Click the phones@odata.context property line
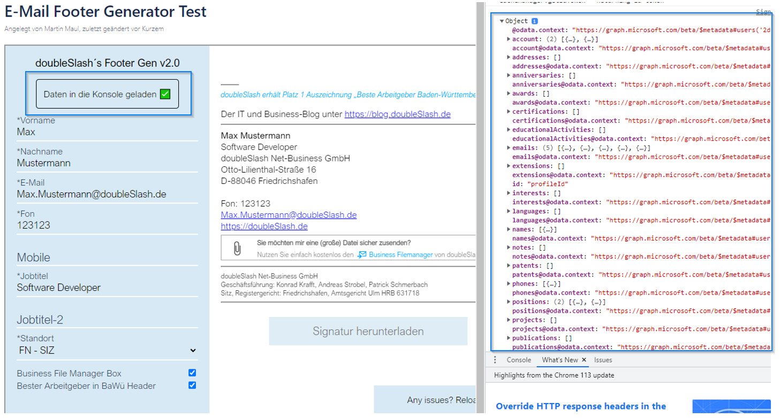This screenshot has height=418, width=780. (641, 293)
